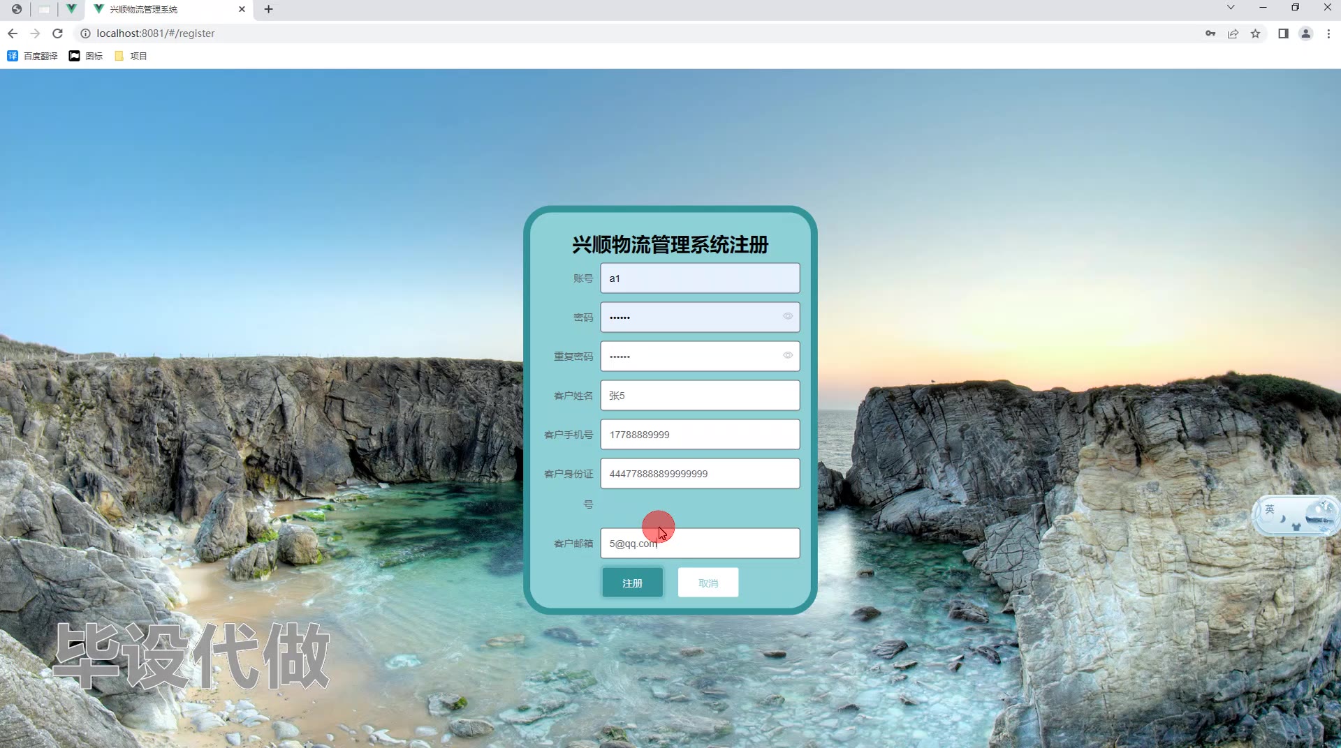Close the 兴顺物流管理系统 tab
The image size is (1341, 748).
pos(242,9)
